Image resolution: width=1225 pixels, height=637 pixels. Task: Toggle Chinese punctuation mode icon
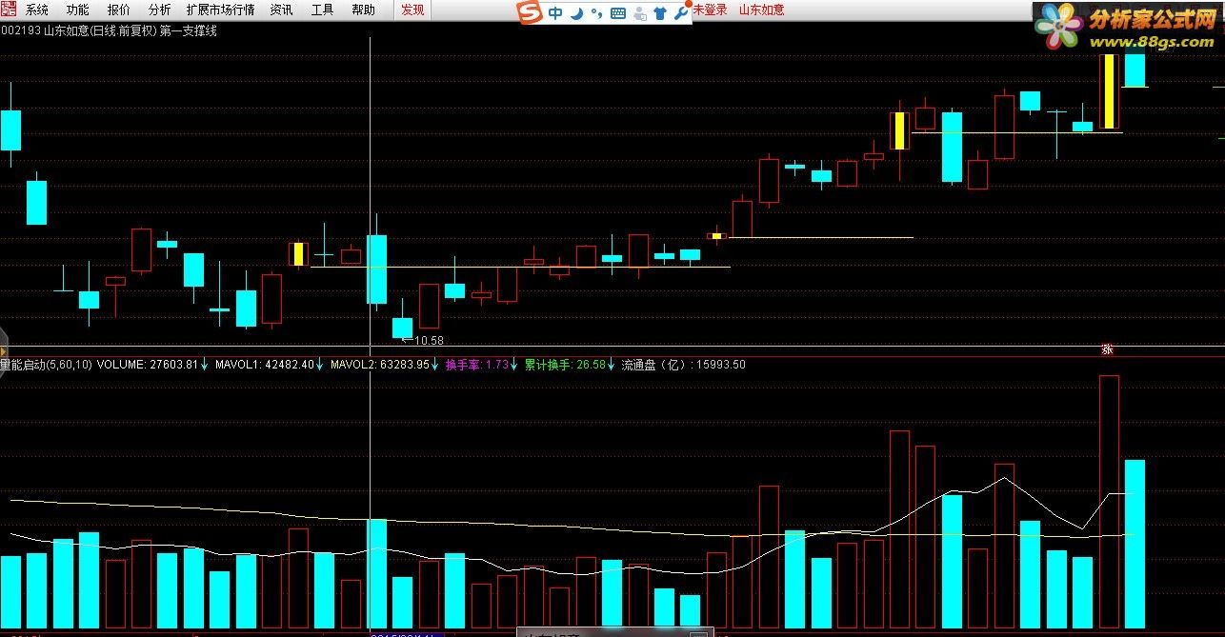(596, 13)
